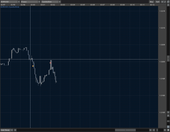Click the 1.3195 price axis label
This screenshot has width=170, height=132.
(162, 79)
